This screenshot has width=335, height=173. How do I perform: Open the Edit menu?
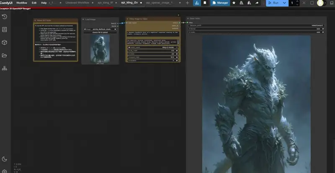(x=34, y=3)
